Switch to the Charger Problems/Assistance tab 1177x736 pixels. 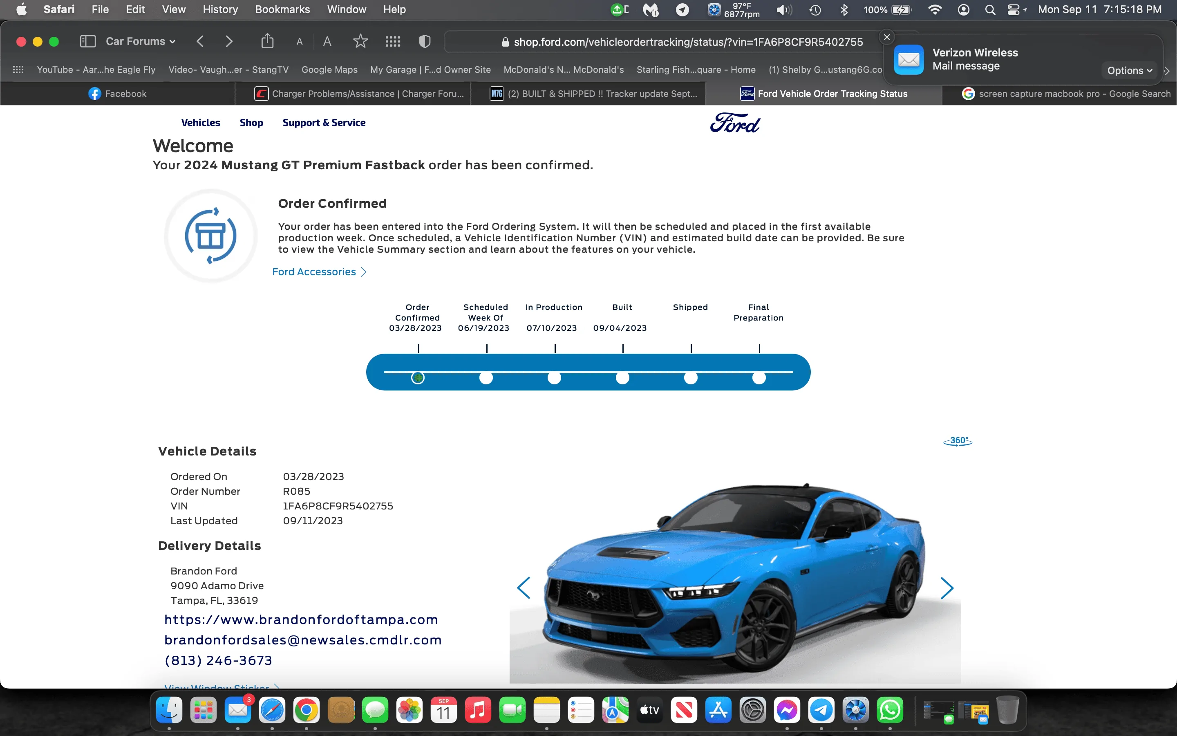[359, 94]
